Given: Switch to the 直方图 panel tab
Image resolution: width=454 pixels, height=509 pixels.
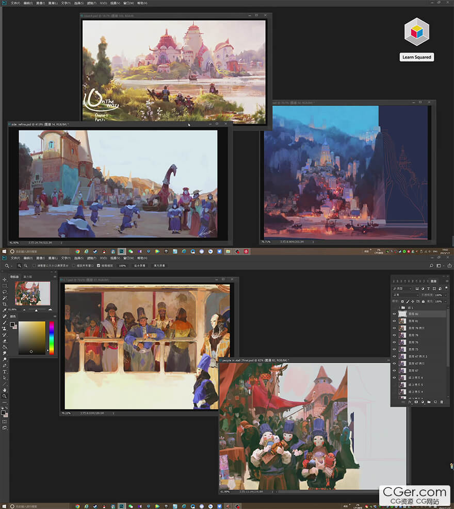Looking at the screenshot, I should 28,277.
